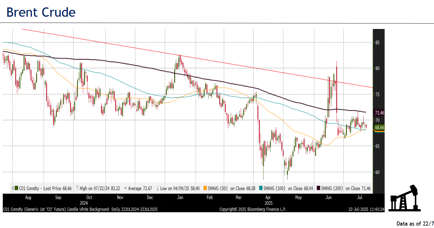This screenshot has width=434, height=228.
Task: Click the green CO1 Comdty legend square
Action: coord(16,188)
